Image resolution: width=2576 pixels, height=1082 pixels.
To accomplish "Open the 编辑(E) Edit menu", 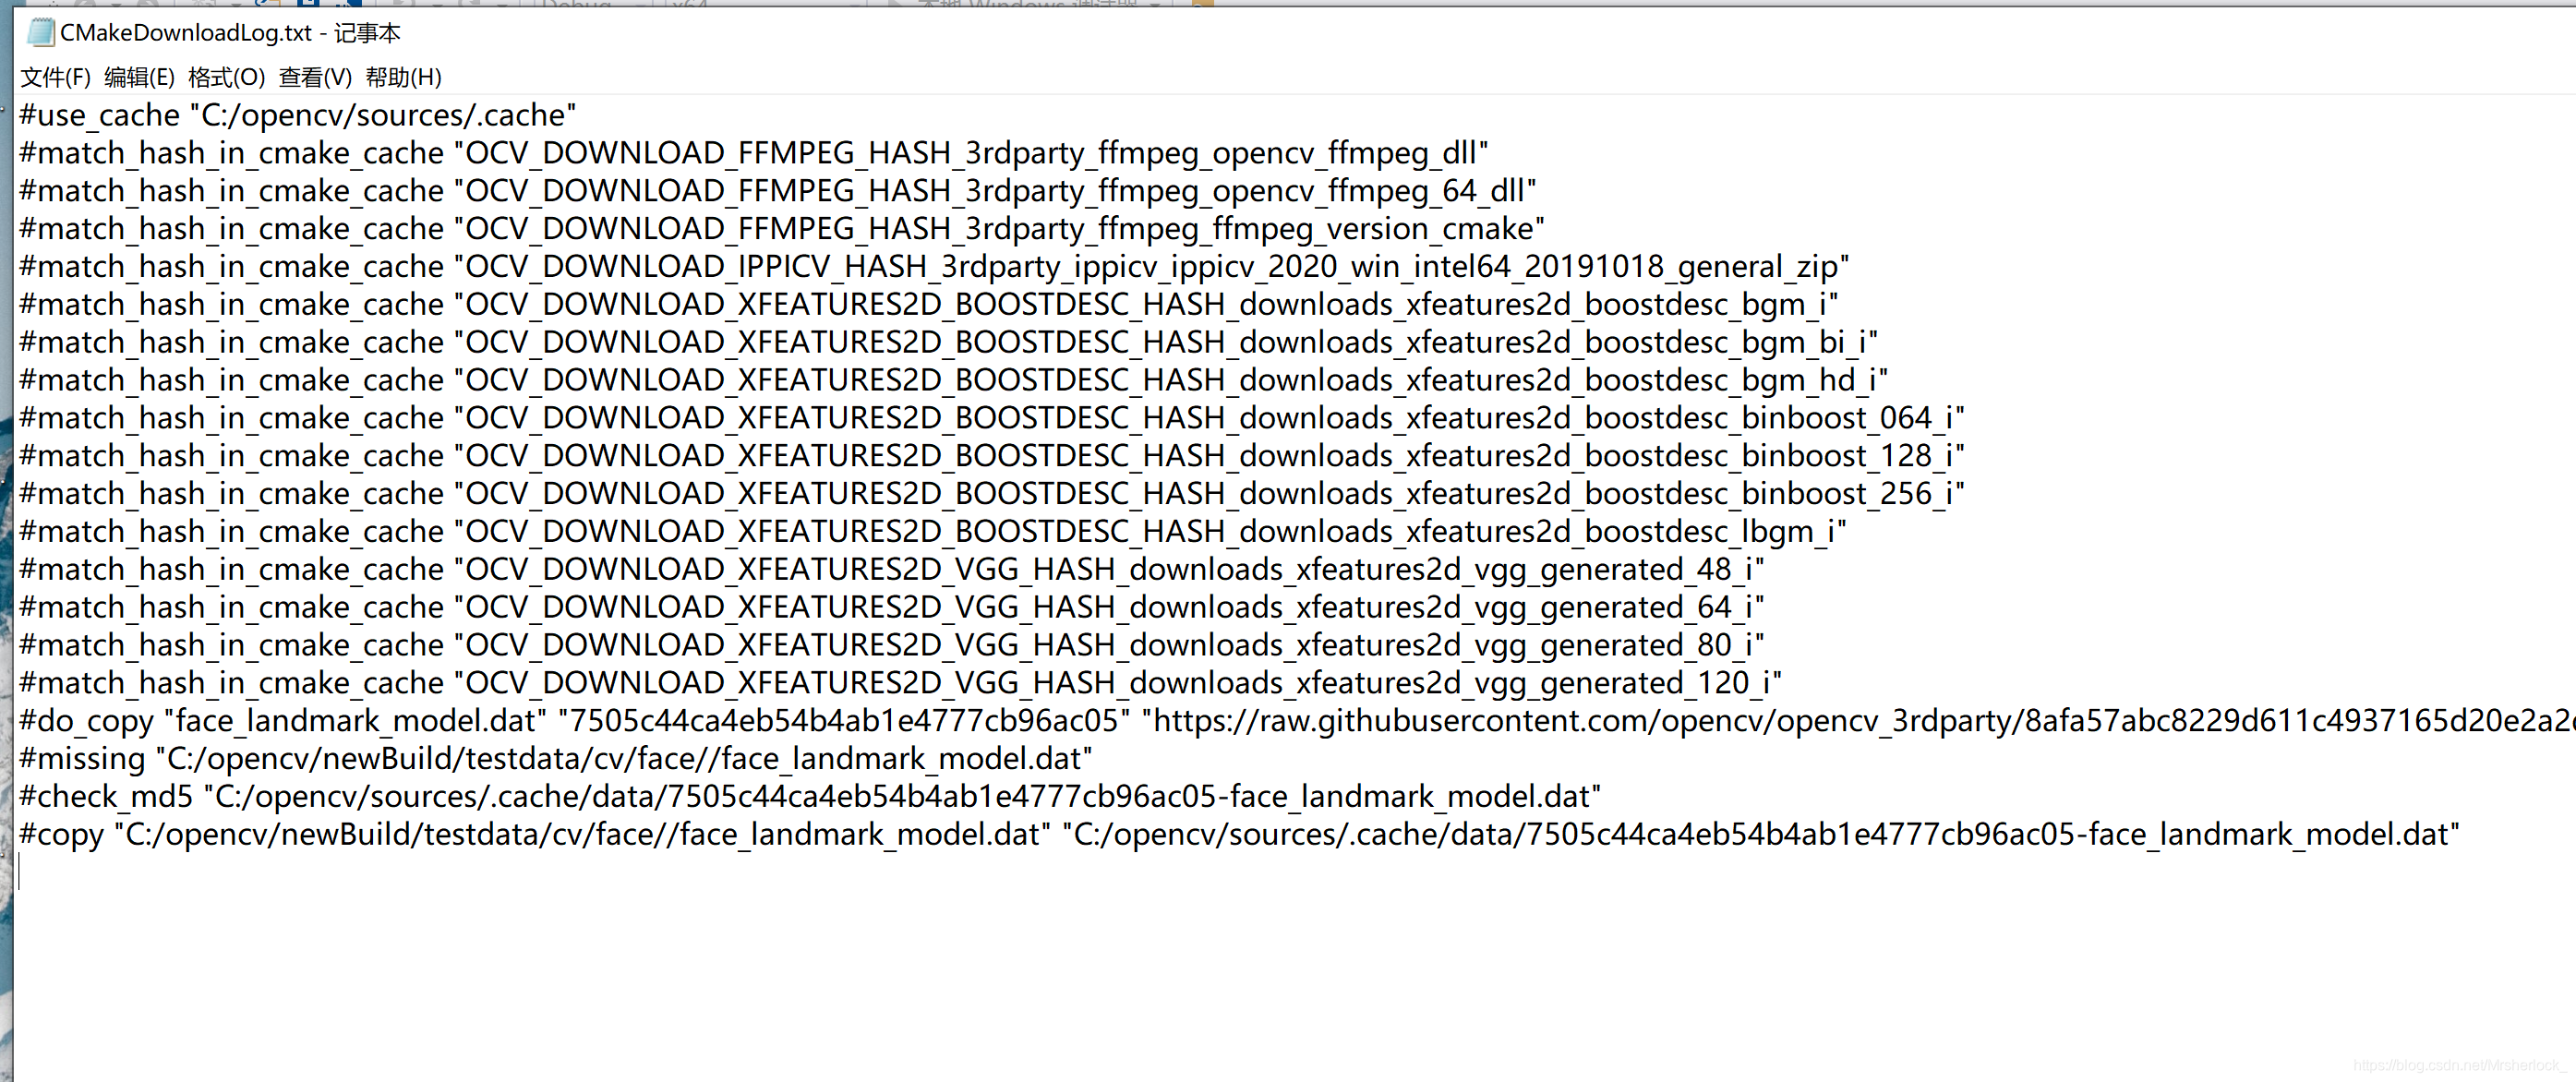I will (x=139, y=77).
